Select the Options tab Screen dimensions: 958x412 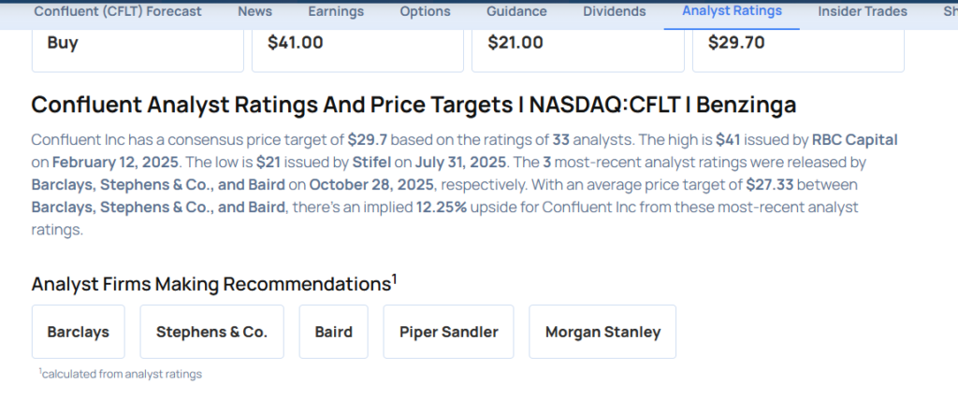[x=425, y=12]
